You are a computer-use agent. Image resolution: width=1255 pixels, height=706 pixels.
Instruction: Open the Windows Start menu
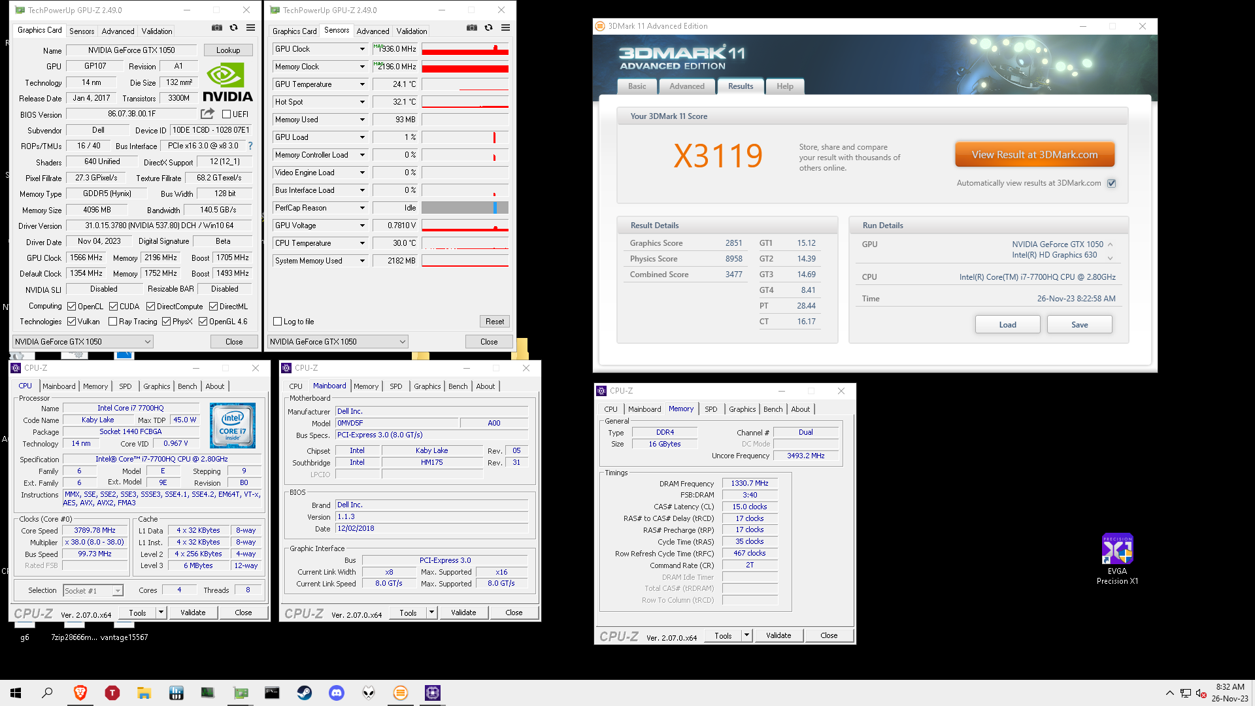pos(16,693)
